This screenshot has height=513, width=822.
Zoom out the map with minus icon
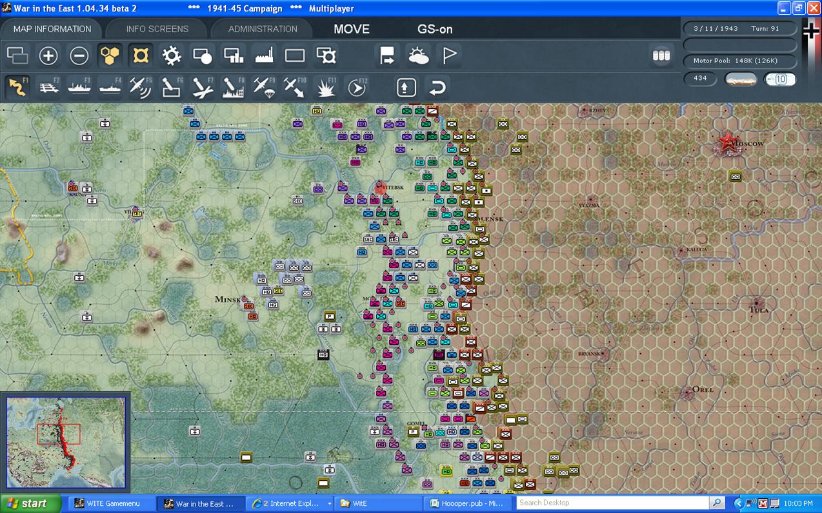pyautogui.click(x=79, y=56)
